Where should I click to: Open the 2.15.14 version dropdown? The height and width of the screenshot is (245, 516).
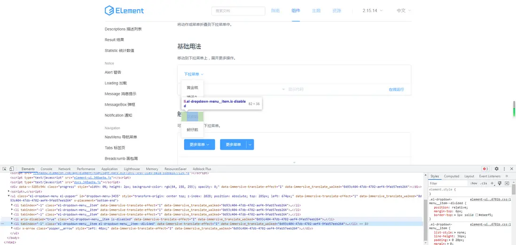point(373,10)
